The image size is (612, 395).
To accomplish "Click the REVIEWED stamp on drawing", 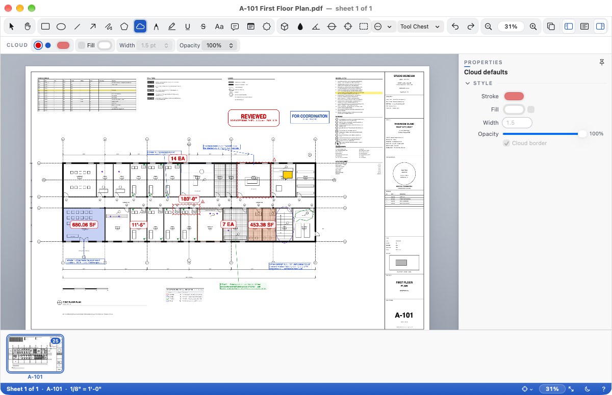I will [253, 118].
